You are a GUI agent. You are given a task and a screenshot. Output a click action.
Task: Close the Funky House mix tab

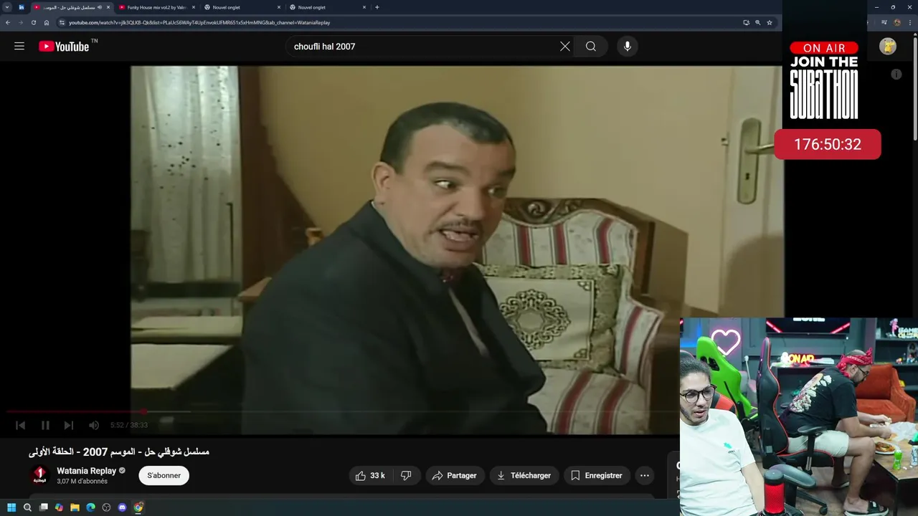pyautogui.click(x=194, y=7)
